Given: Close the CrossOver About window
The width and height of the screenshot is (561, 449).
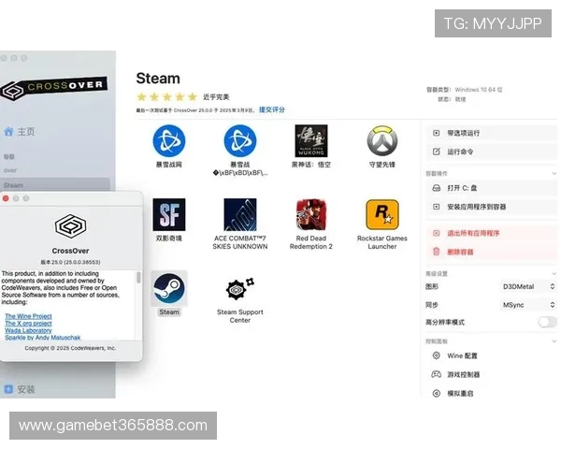Looking at the screenshot, I should point(6,198).
